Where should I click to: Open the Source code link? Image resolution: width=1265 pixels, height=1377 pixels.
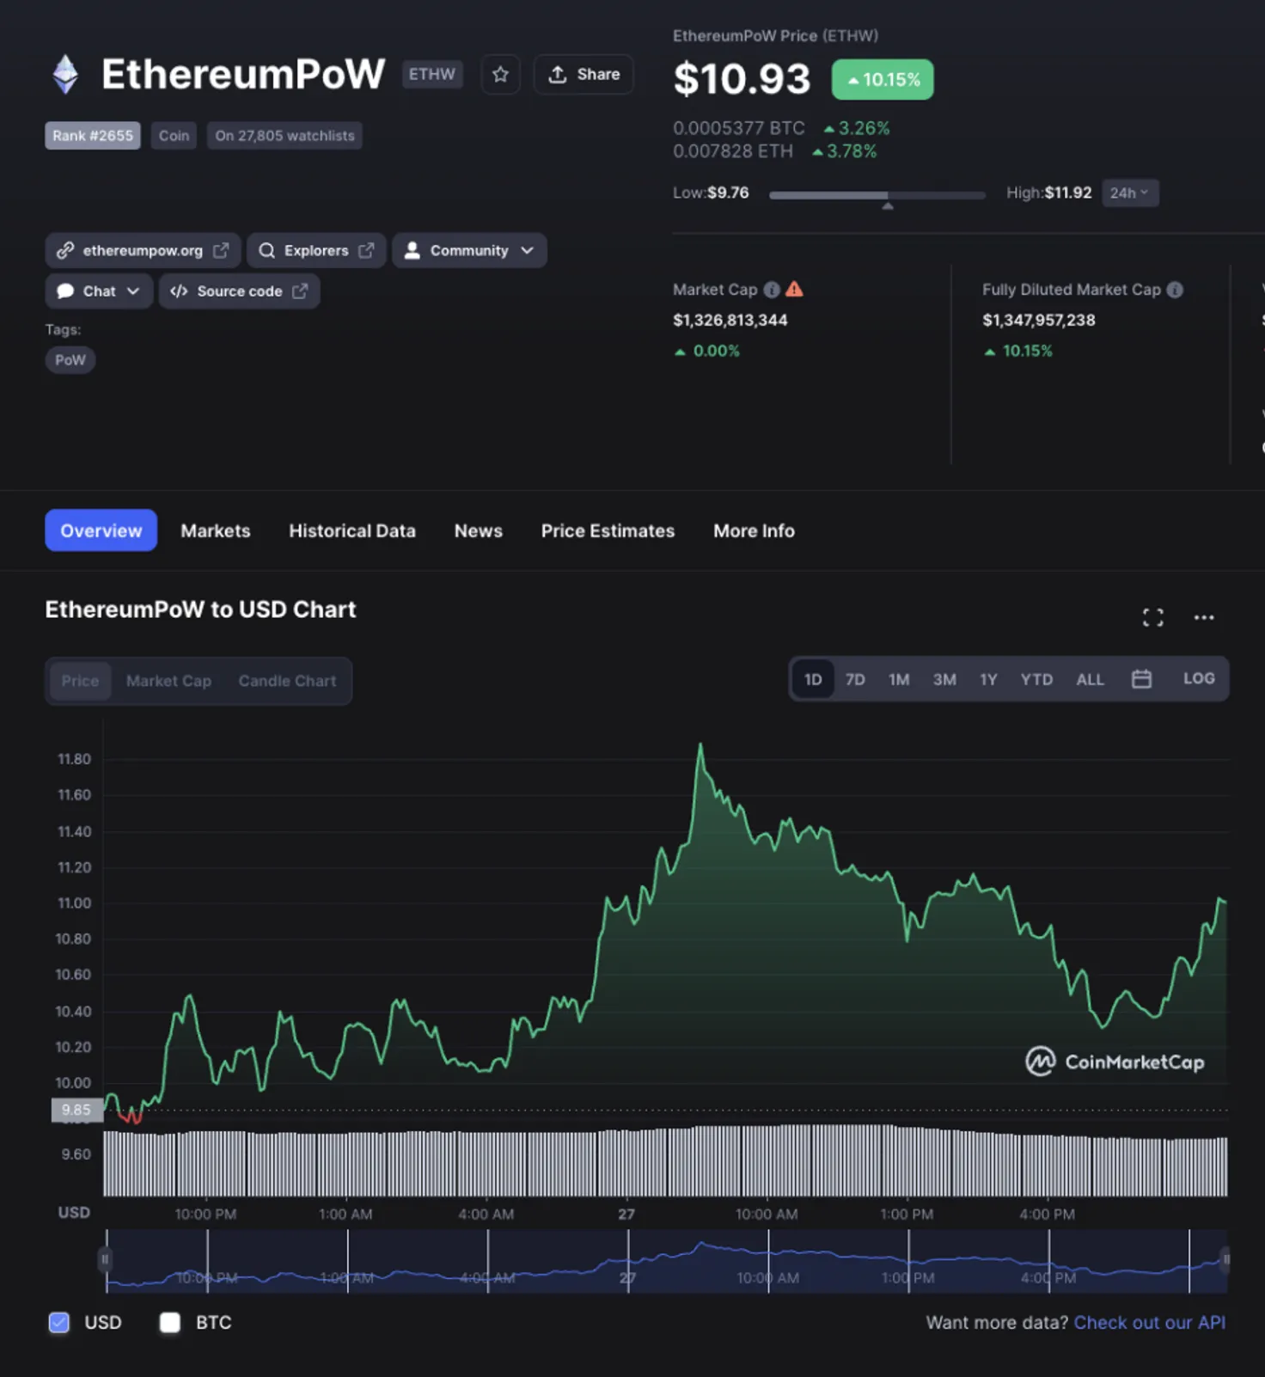pos(239,291)
